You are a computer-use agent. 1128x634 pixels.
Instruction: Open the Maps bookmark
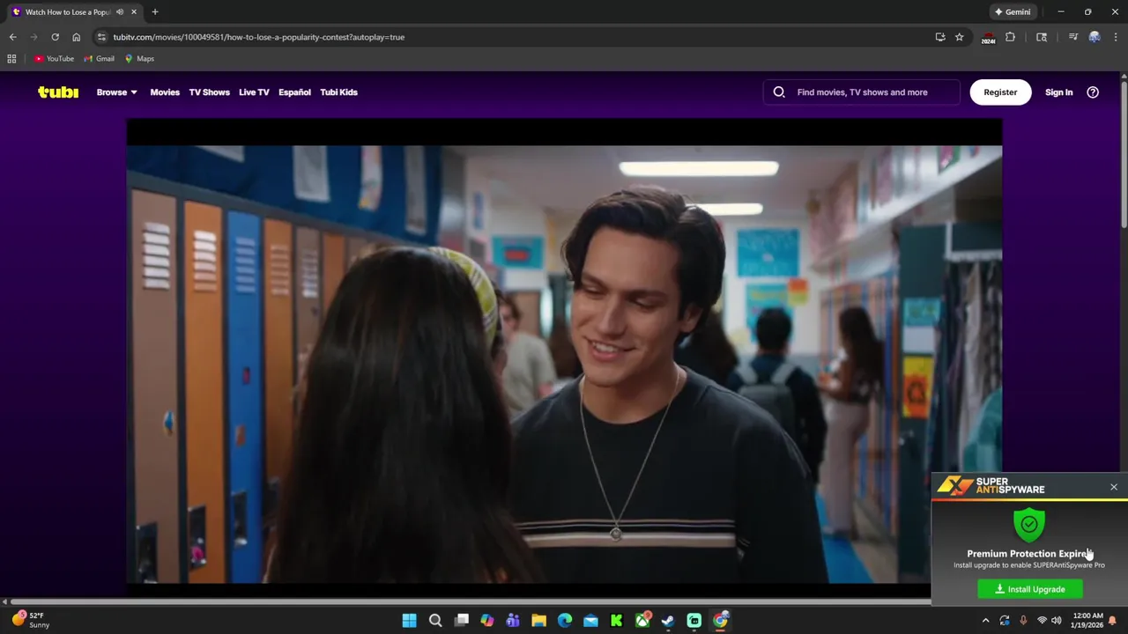click(x=139, y=59)
